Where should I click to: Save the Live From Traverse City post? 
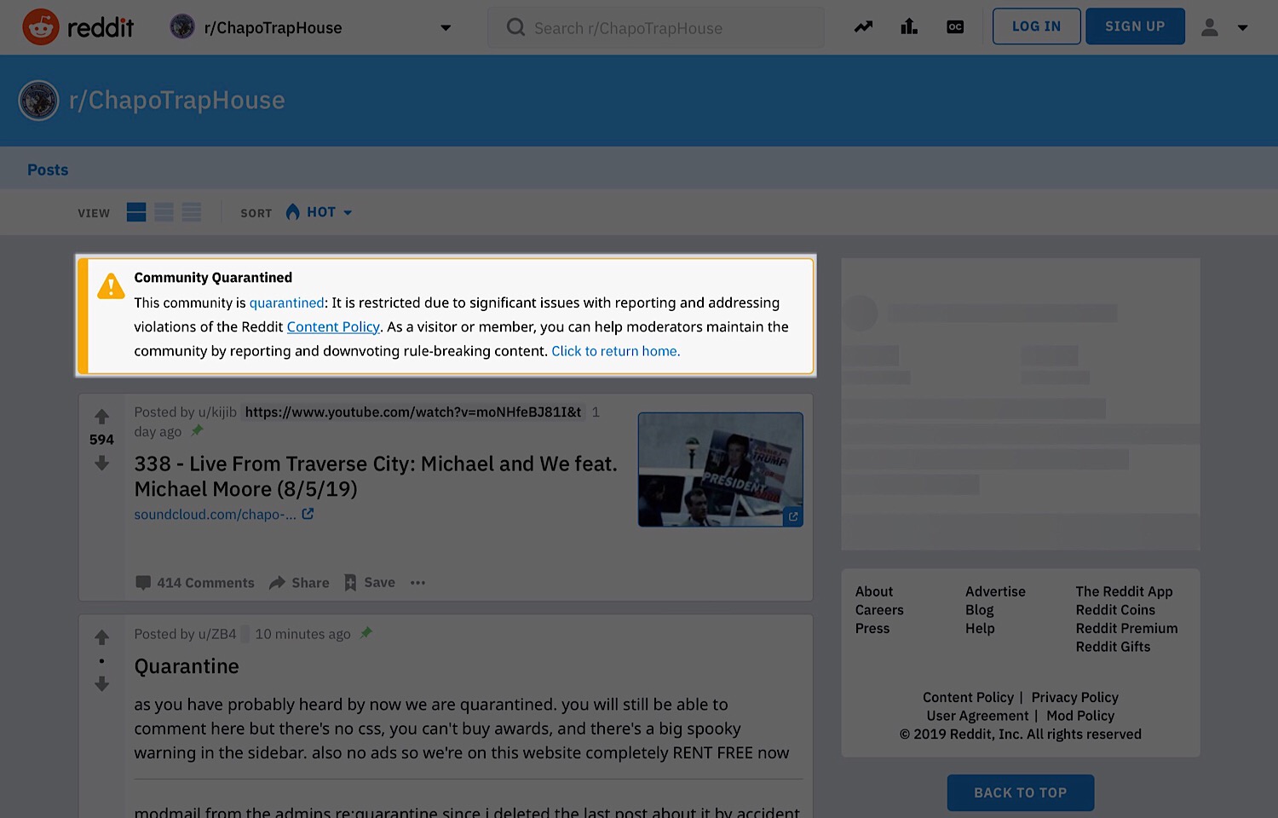[x=369, y=583]
